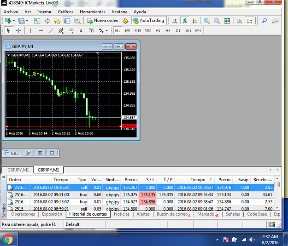Select the cursor arrow tool
Image resolution: width=288 pixels, height=246 pixels.
point(8,31)
